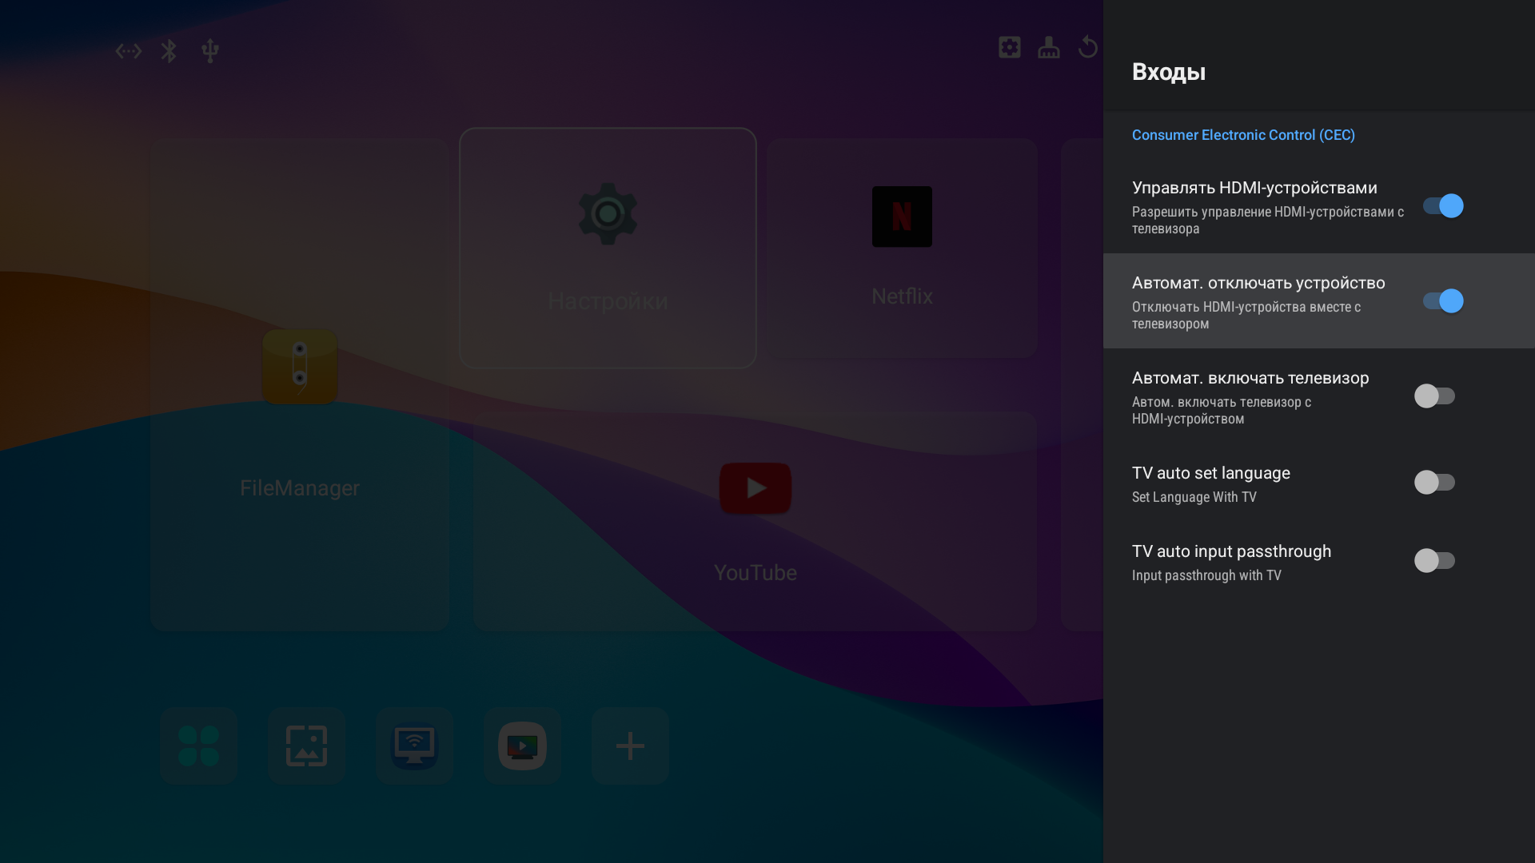This screenshot has width=1535, height=863.
Task: Click the network connection arrows icon
Action: tap(128, 51)
